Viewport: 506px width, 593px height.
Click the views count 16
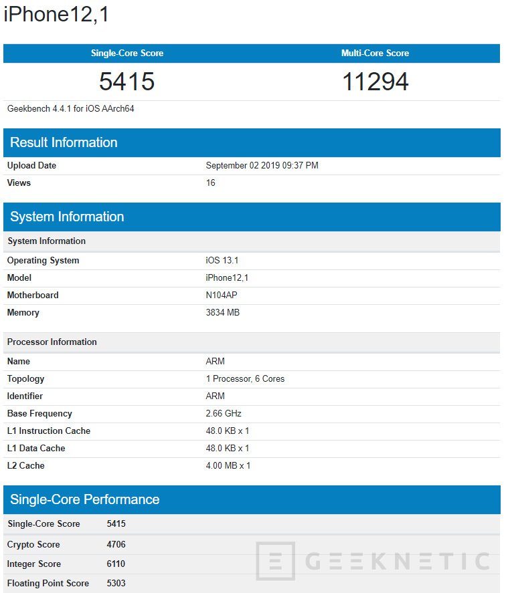(211, 183)
